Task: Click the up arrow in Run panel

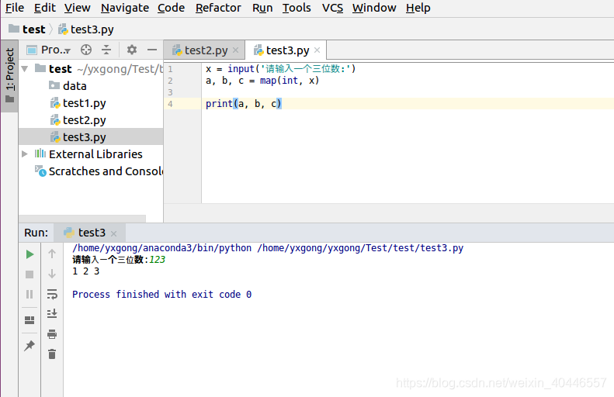Action: click(52, 254)
